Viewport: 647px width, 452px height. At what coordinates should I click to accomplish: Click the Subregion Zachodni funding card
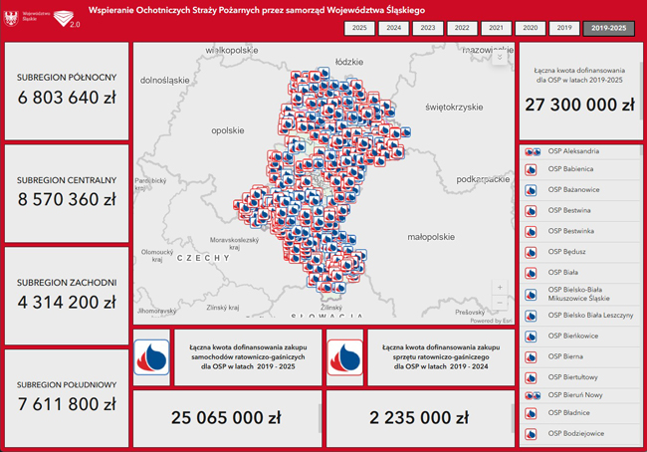[x=67, y=296]
